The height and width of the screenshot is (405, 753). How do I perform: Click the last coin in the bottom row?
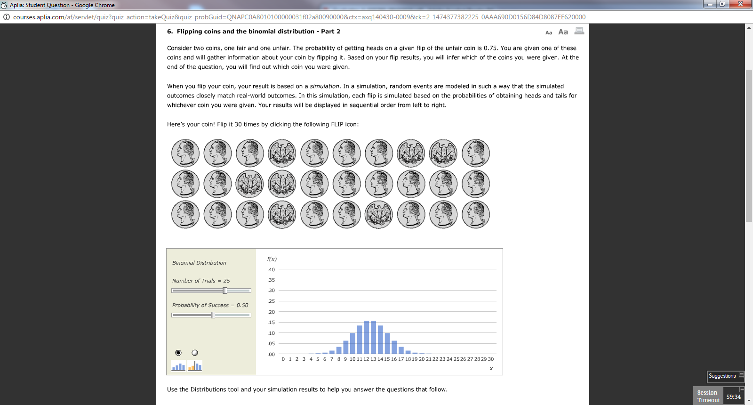(x=476, y=214)
